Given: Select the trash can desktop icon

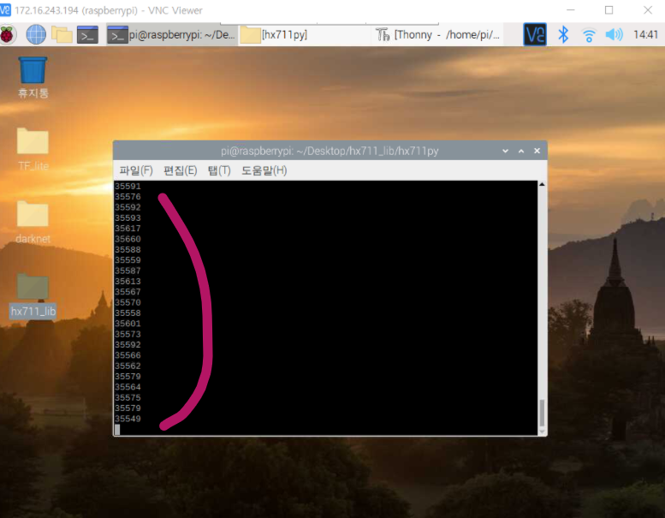Looking at the screenshot, I should (x=33, y=78).
